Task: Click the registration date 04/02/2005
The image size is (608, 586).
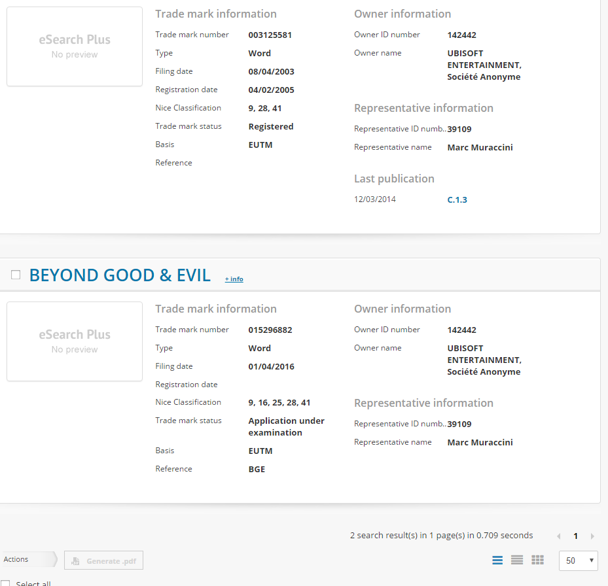Action: 272,90
